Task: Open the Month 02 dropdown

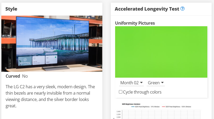Action: (131, 83)
